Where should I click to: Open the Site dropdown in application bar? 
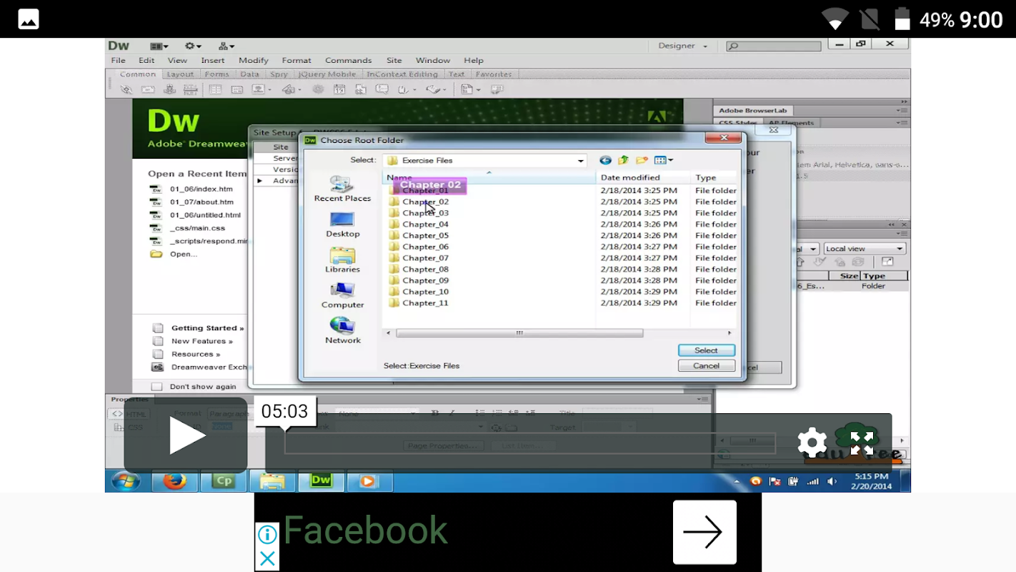pos(226,46)
